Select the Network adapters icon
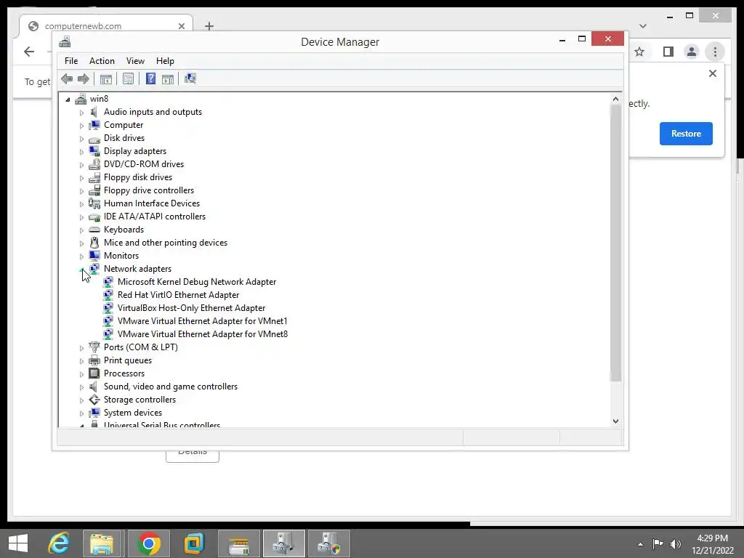 [x=94, y=269]
